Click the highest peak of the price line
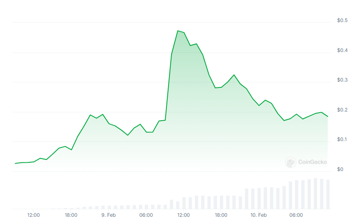353x223 pixels. click(178, 31)
